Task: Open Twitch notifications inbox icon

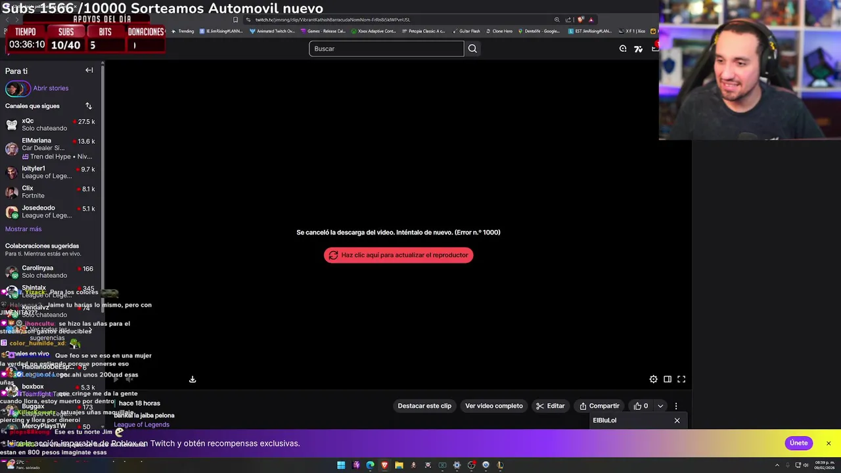Action: [x=655, y=48]
